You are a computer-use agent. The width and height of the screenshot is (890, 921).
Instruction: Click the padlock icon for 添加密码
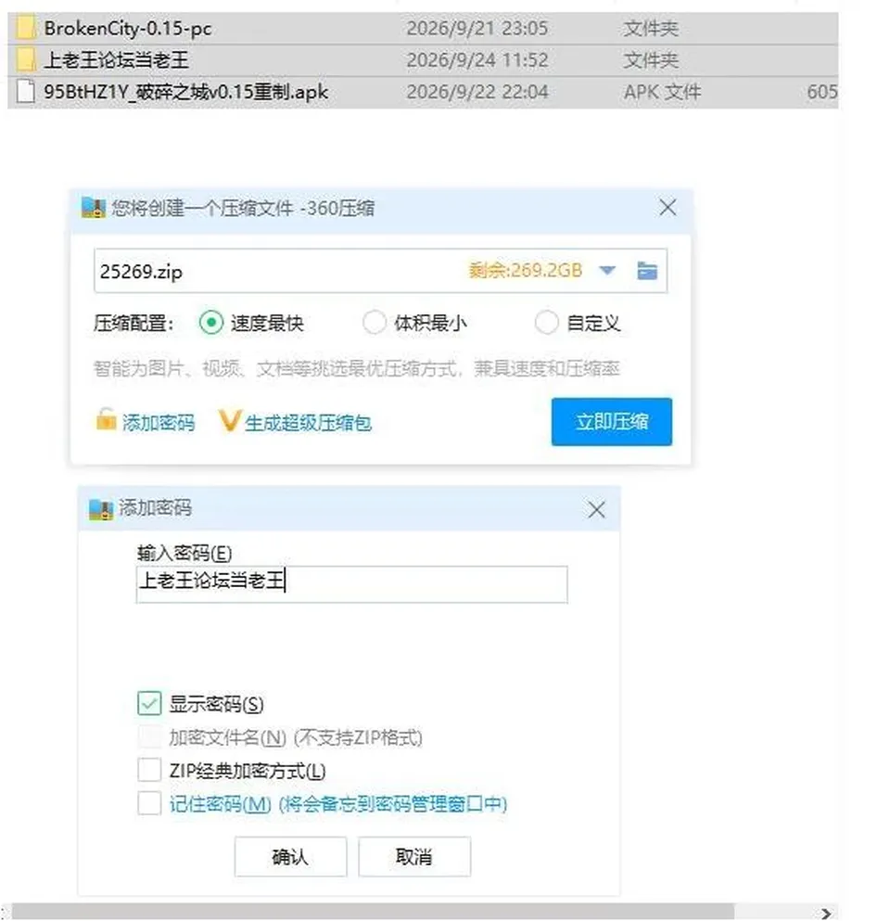coord(106,419)
